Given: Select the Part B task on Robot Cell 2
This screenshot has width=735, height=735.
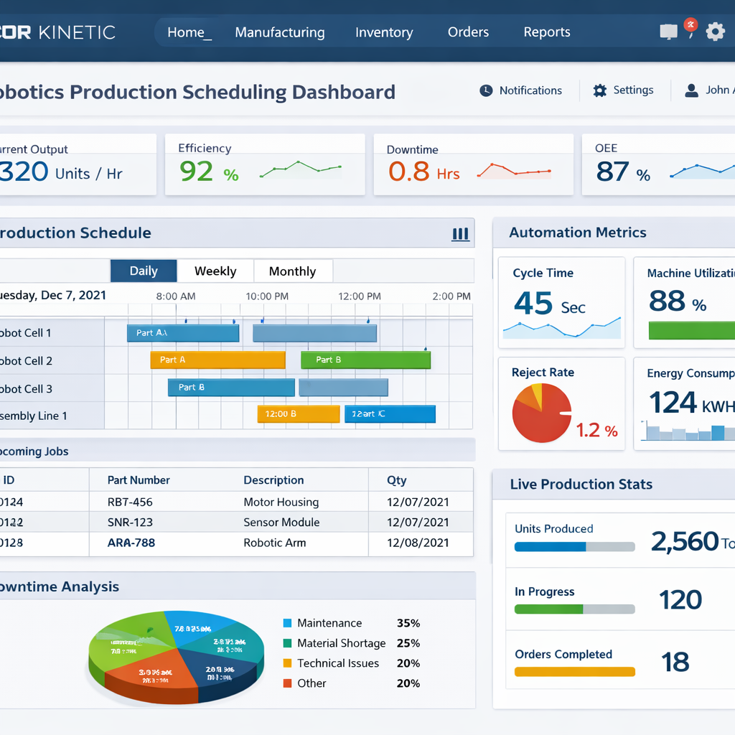Looking at the screenshot, I should click(x=366, y=360).
